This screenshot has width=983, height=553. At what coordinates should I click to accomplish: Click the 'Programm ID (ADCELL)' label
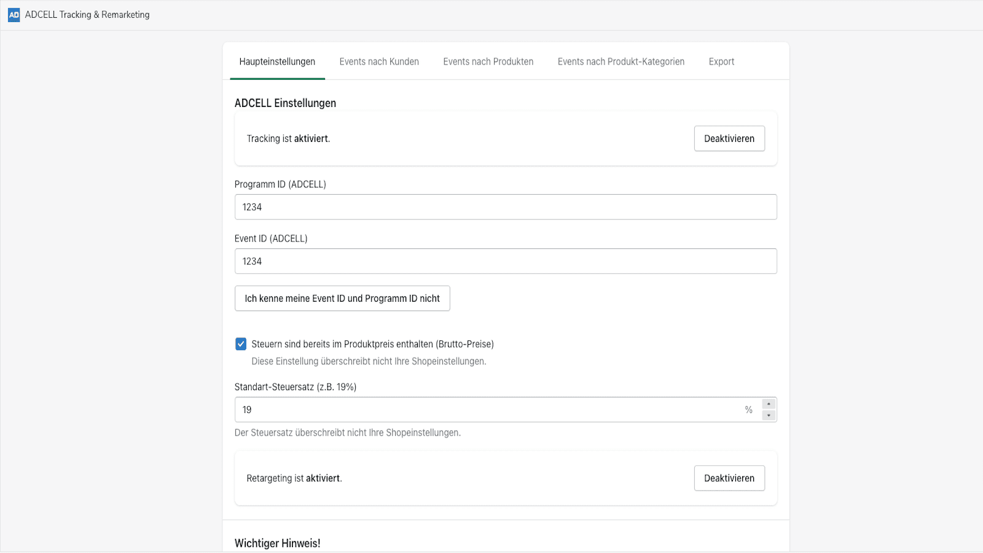pyautogui.click(x=280, y=184)
